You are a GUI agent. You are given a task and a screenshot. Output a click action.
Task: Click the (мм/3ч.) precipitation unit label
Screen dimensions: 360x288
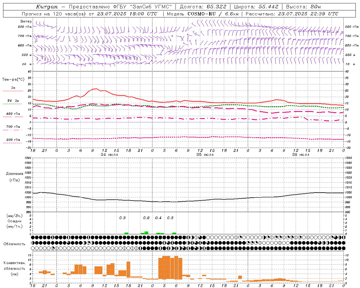click(x=14, y=216)
